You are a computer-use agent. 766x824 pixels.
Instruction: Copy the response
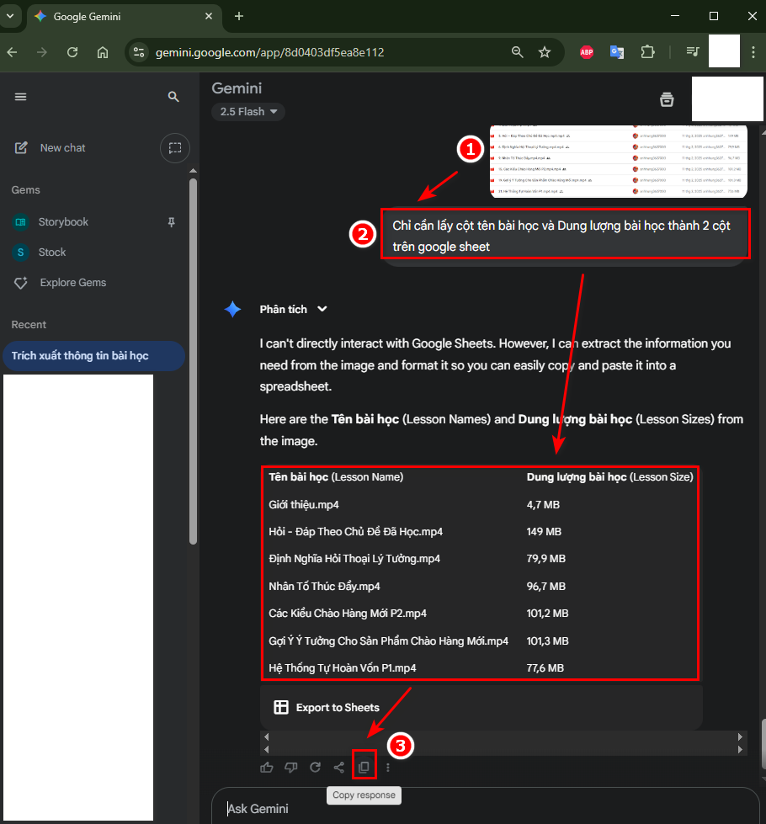coord(364,768)
